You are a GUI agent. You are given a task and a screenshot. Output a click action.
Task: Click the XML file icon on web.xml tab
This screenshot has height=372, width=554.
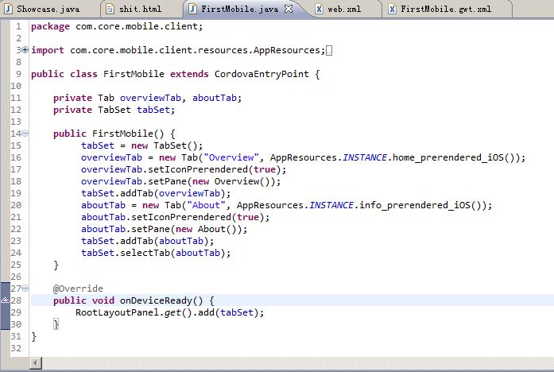pyautogui.click(x=319, y=10)
